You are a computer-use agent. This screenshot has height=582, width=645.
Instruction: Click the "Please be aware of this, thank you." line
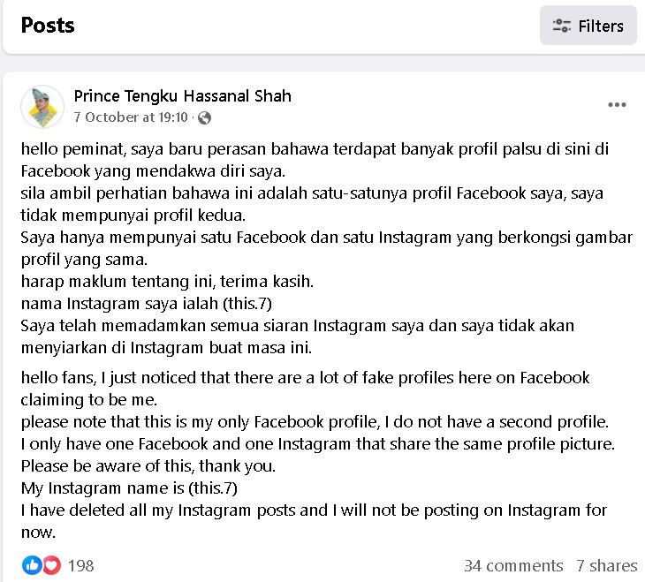(148, 465)
